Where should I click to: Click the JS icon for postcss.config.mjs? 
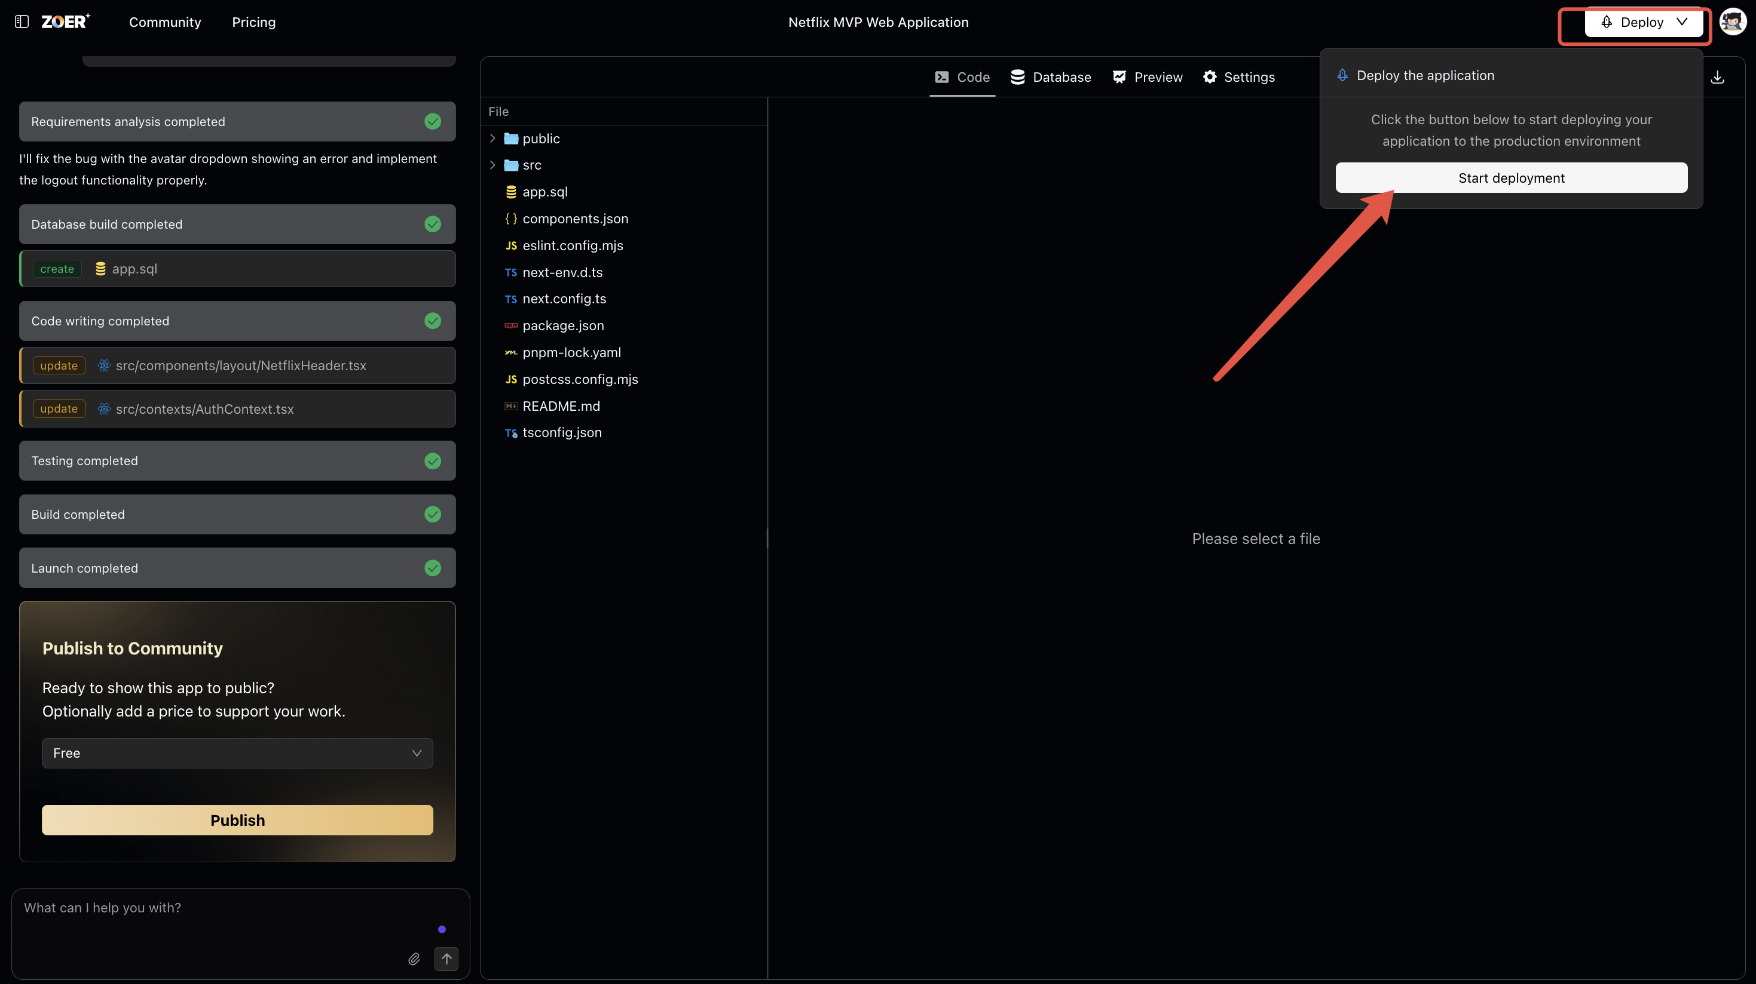[x=510, y=379]
